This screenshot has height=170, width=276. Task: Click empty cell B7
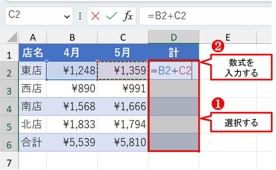[x=72, y=160]
